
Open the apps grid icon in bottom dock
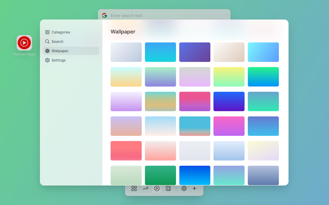click(134, 188)
